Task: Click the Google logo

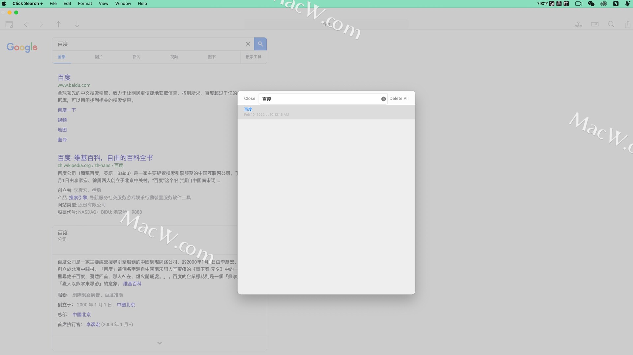Action: (22, 47)
